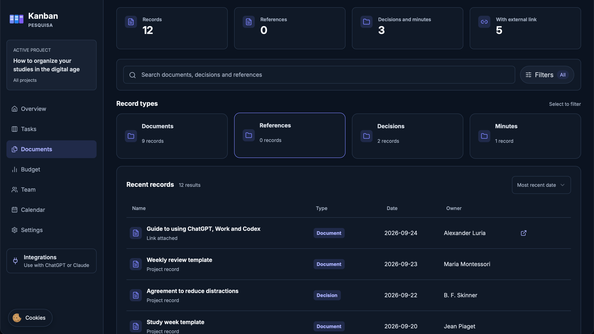
Task: Click the search magnifier icon
Action: coord(132,75)
